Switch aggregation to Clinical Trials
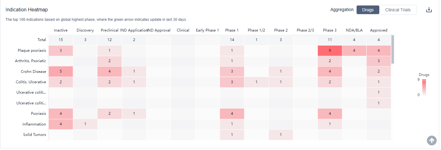The width and height of the screenshot is (441, 150). coord(398,10)
